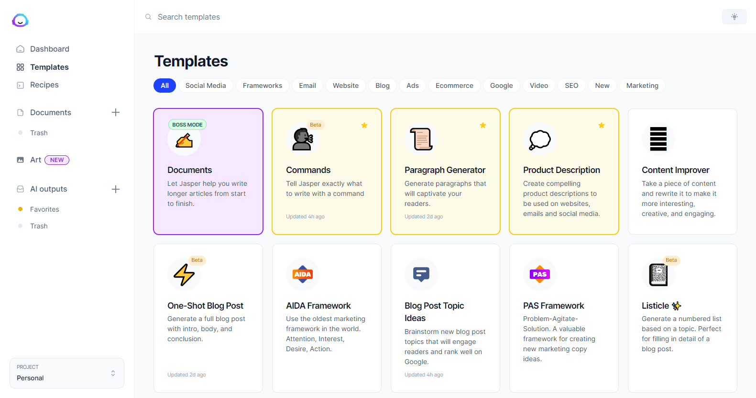Click the Commands speaking head icon

pos(303,140)
